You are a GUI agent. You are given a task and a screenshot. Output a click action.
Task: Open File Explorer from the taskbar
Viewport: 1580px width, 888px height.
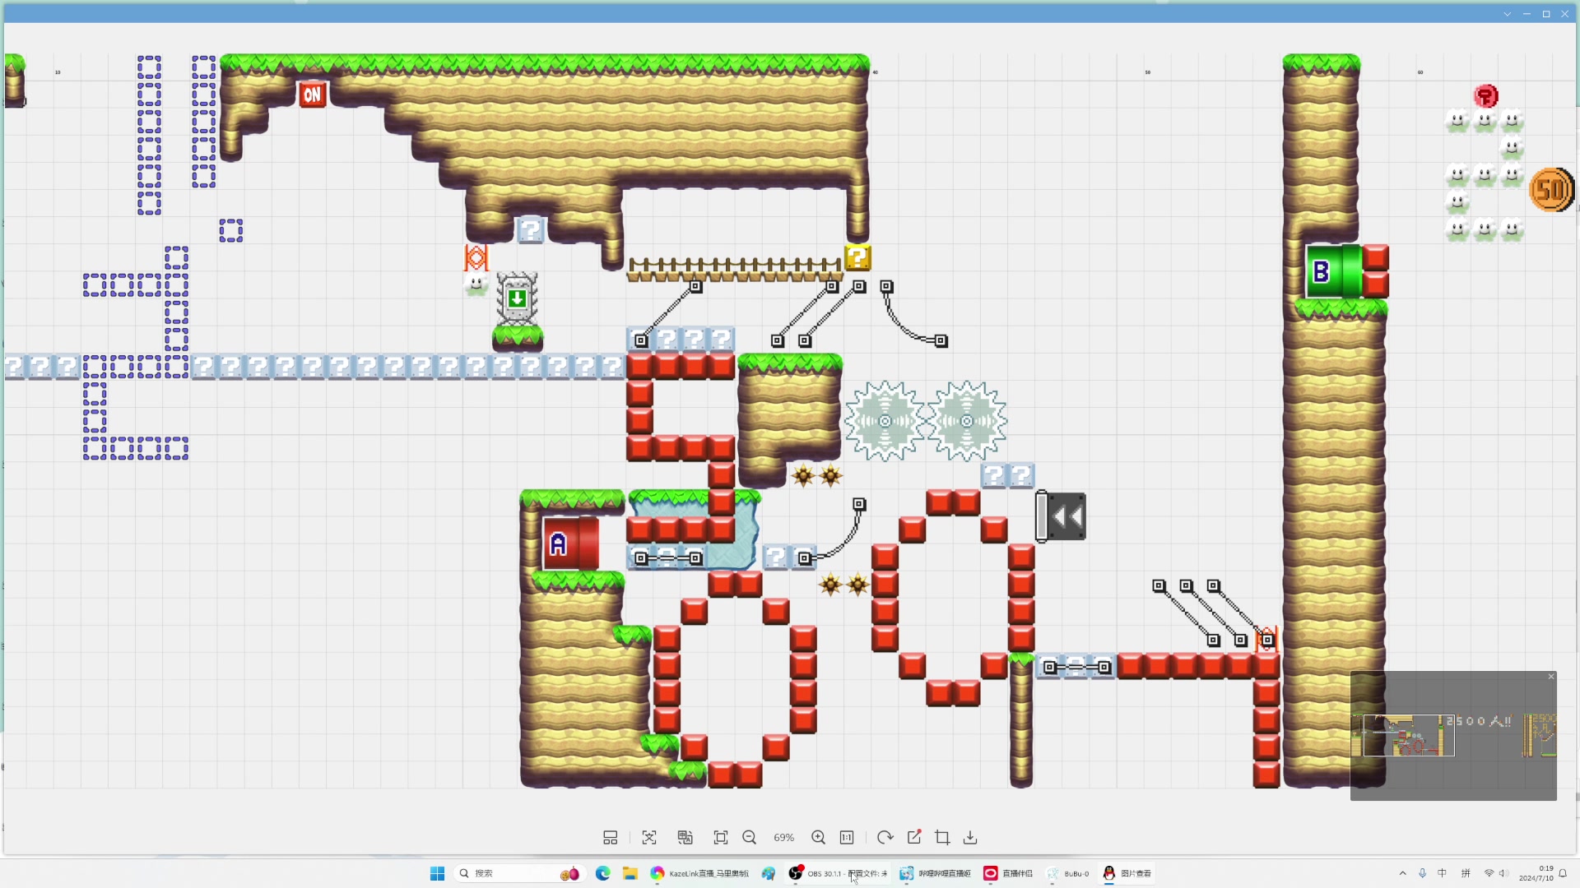[630, 873]
